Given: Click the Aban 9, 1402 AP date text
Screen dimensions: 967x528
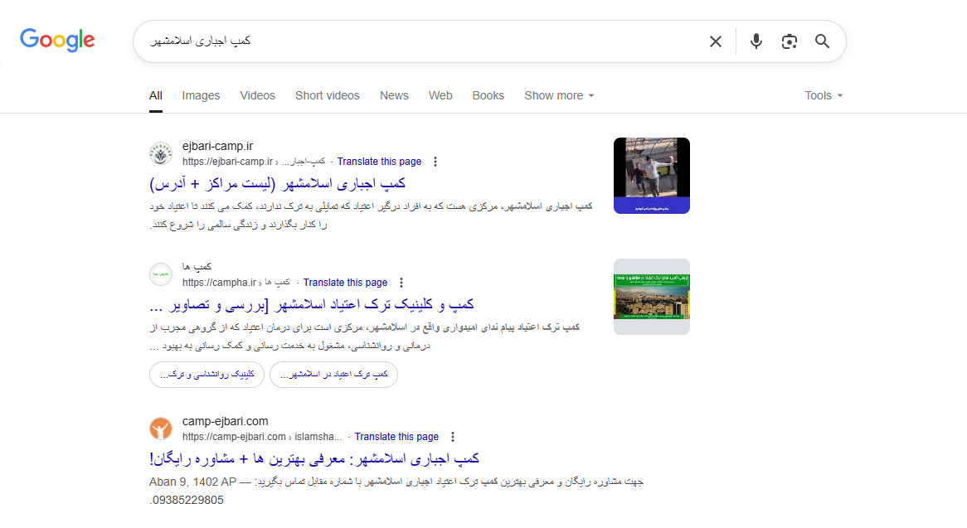Looking at the screenshot, I should 192,482.
